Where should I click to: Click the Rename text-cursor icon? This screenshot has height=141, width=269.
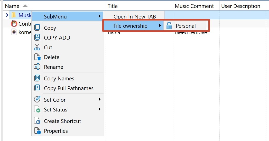[37, 67]
